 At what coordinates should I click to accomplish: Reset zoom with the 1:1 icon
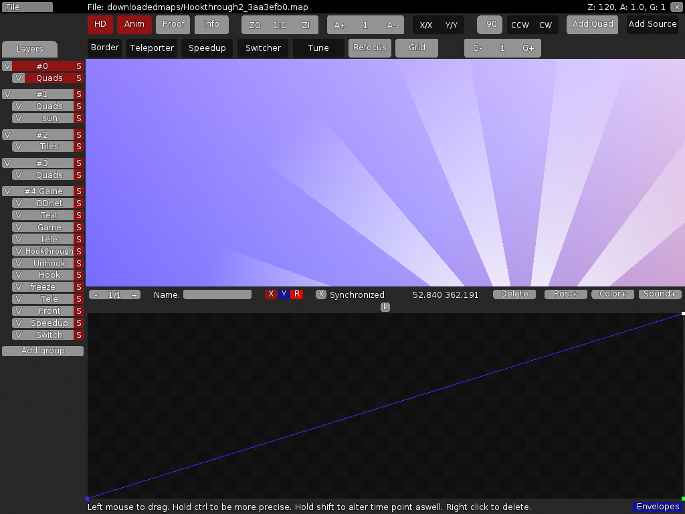(x=280, y=23)
